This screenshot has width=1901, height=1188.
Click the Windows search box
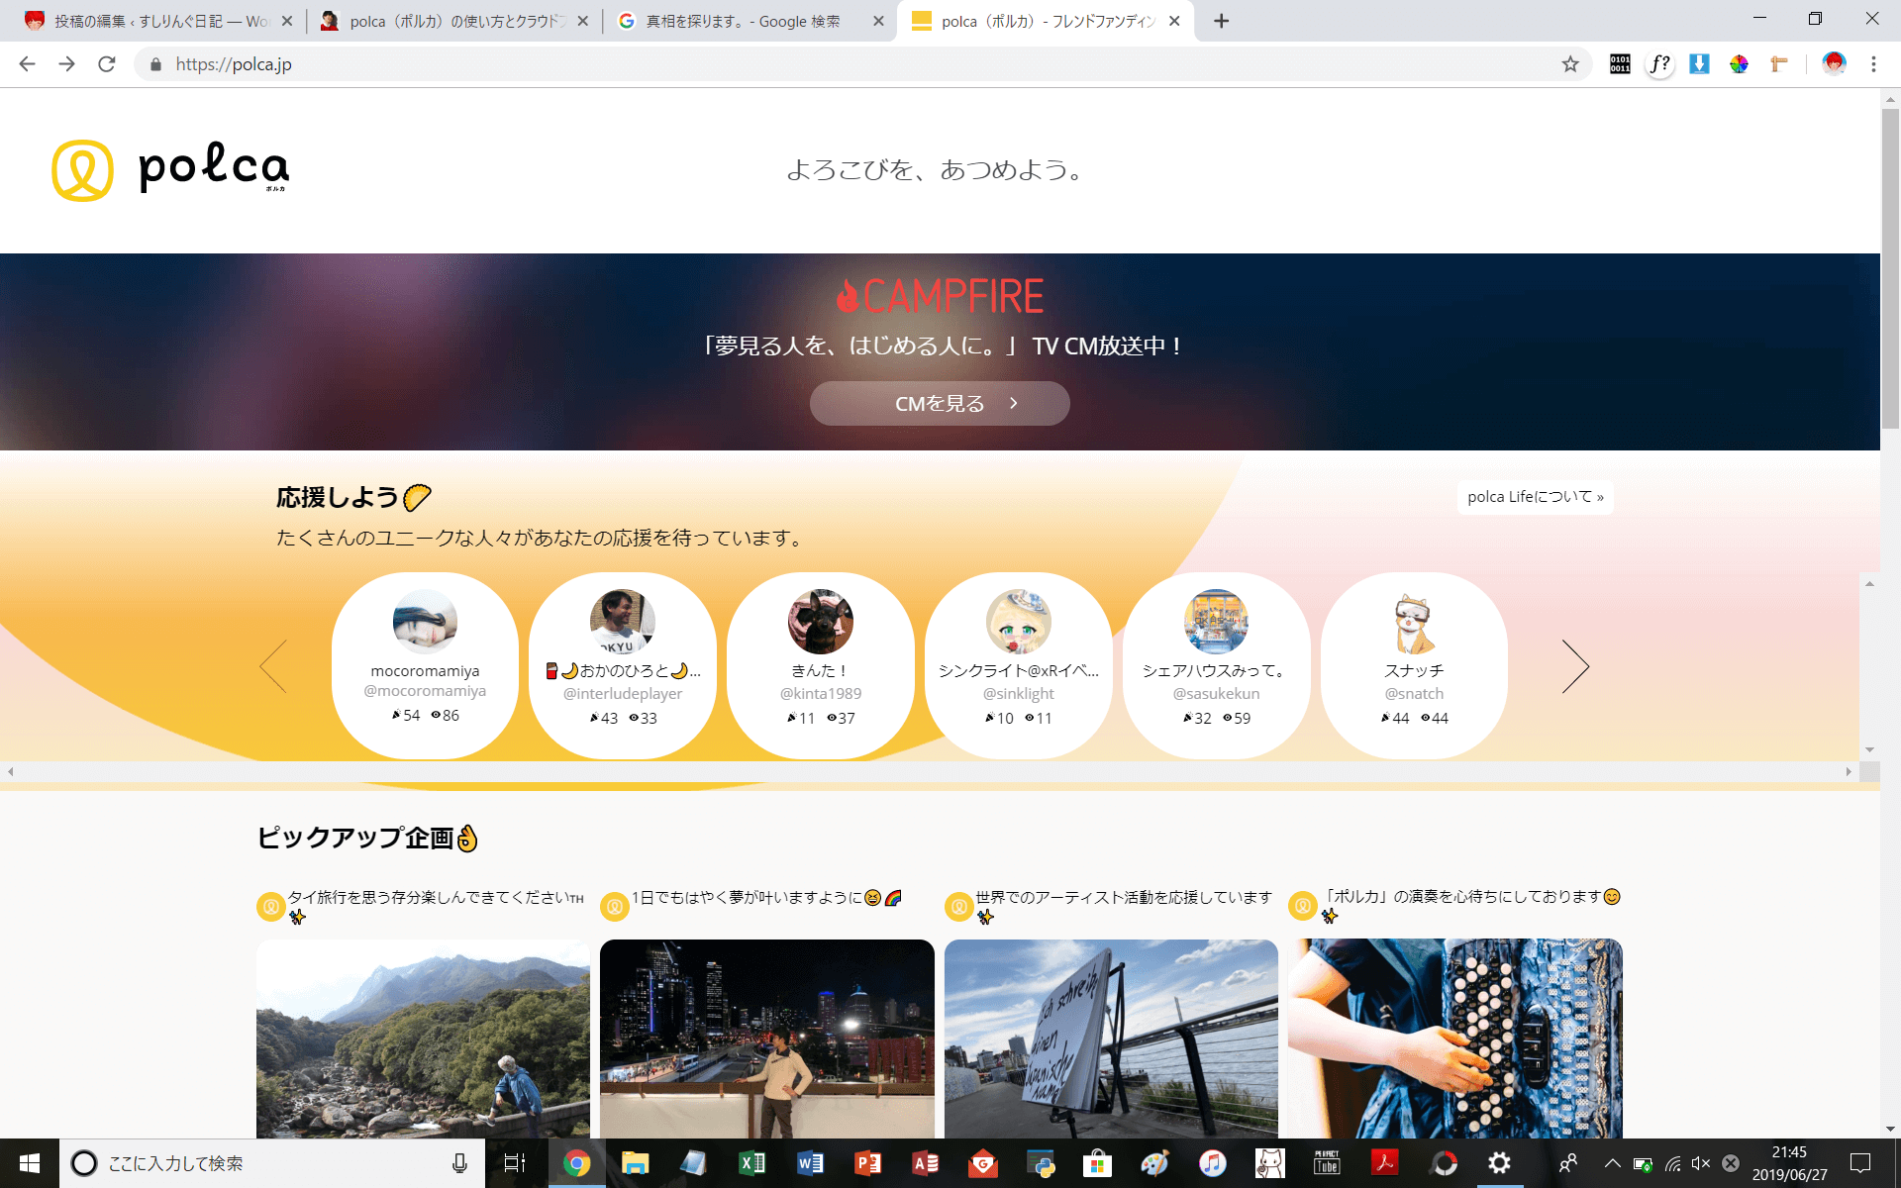272,1163
